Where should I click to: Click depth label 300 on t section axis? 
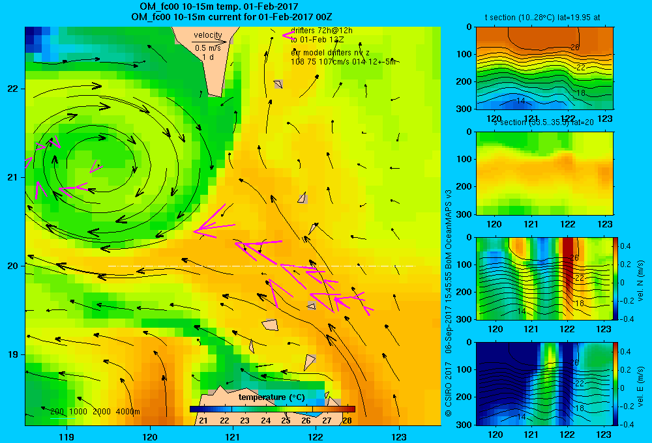[x=464, y=109]
